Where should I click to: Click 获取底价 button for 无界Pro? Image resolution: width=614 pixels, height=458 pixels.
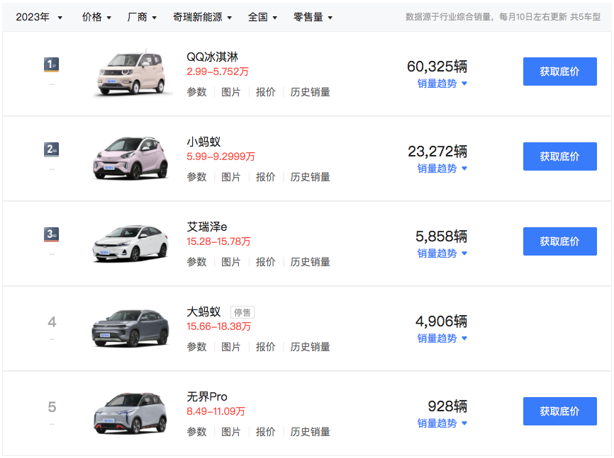coord(559,411)
